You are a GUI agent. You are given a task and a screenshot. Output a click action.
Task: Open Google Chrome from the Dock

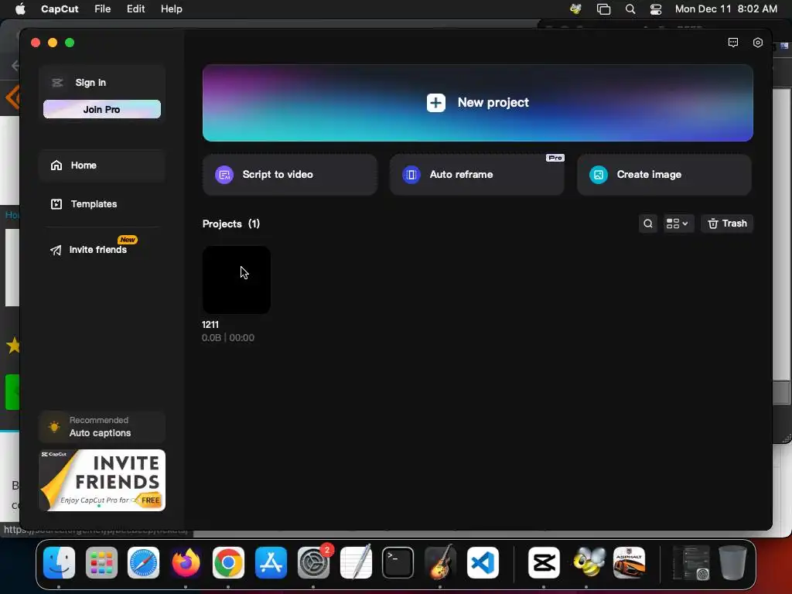point(228,563)
